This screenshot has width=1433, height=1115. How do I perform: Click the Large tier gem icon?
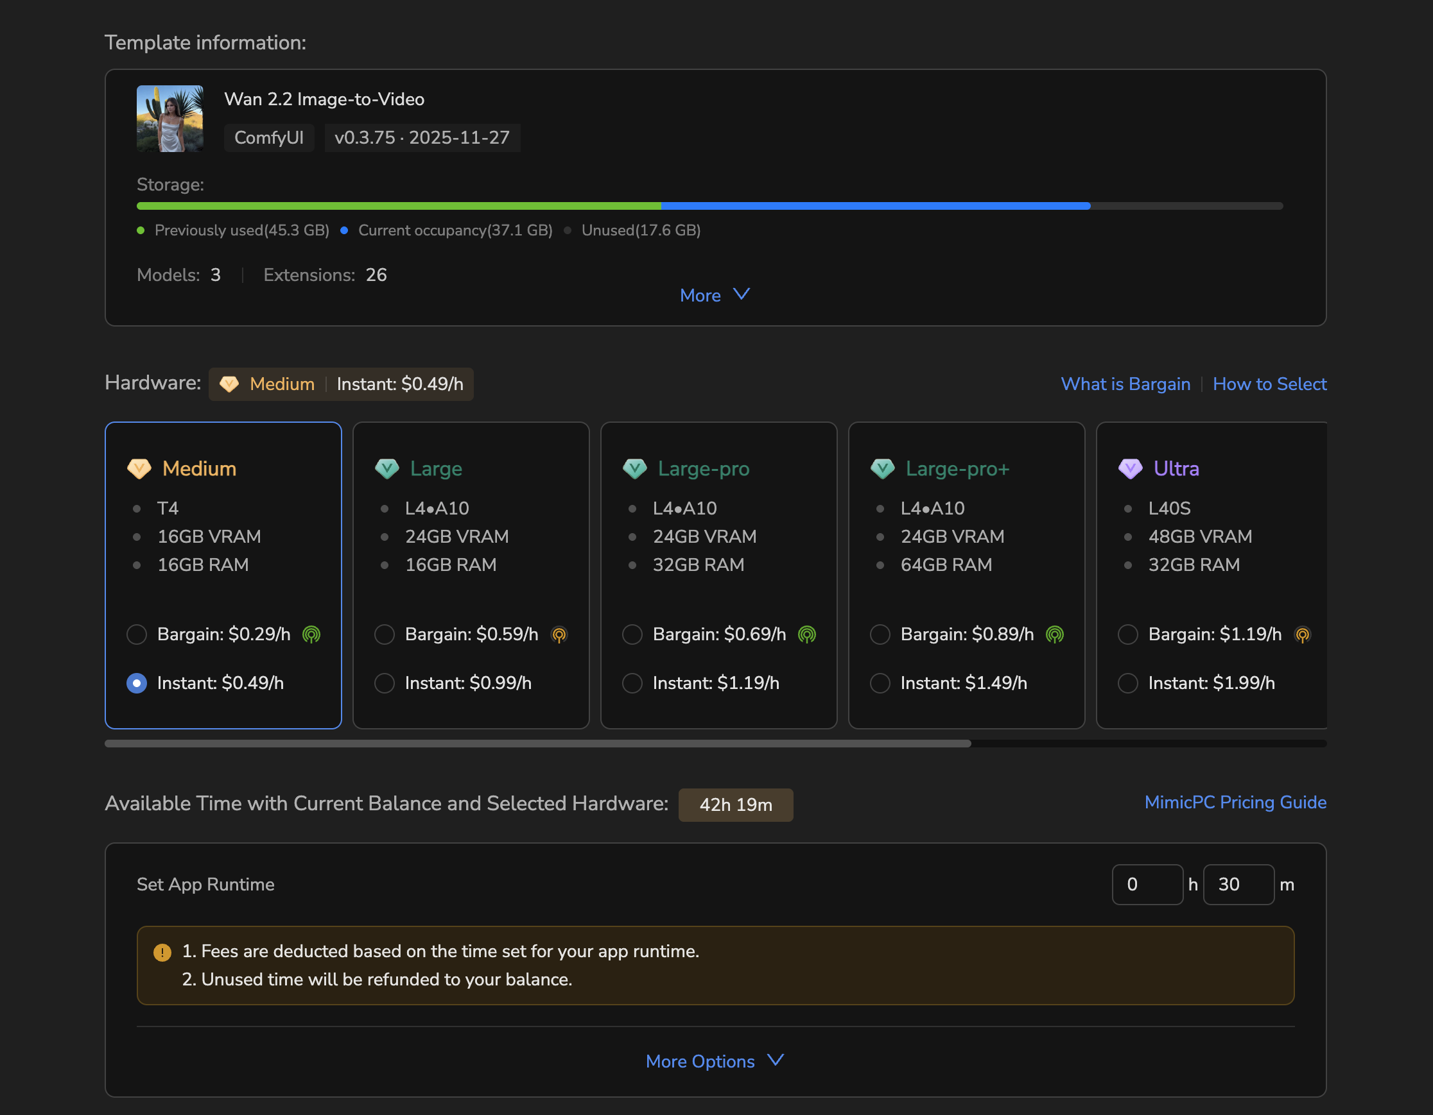pos(386,469)
